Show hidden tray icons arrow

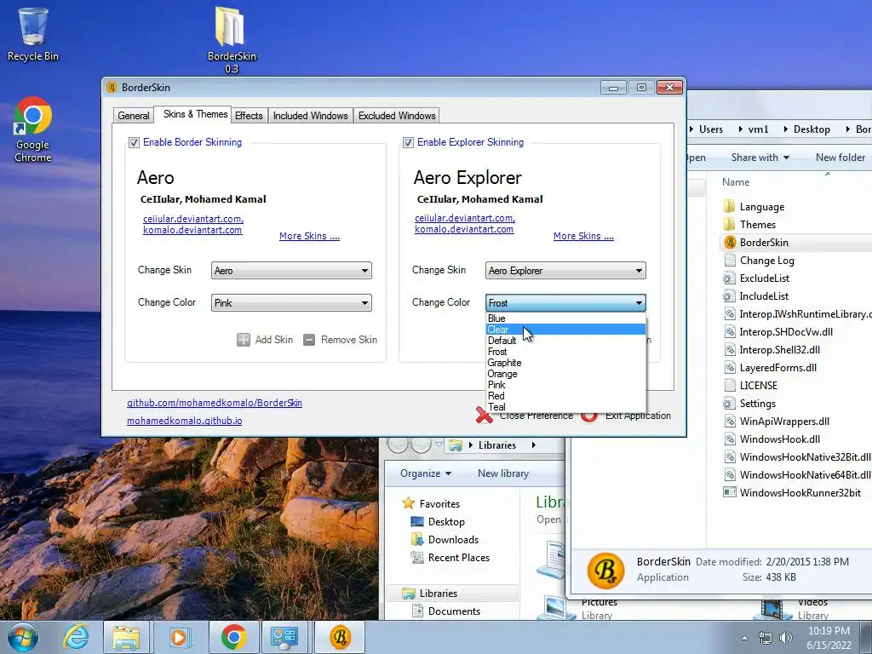point(744,638)
